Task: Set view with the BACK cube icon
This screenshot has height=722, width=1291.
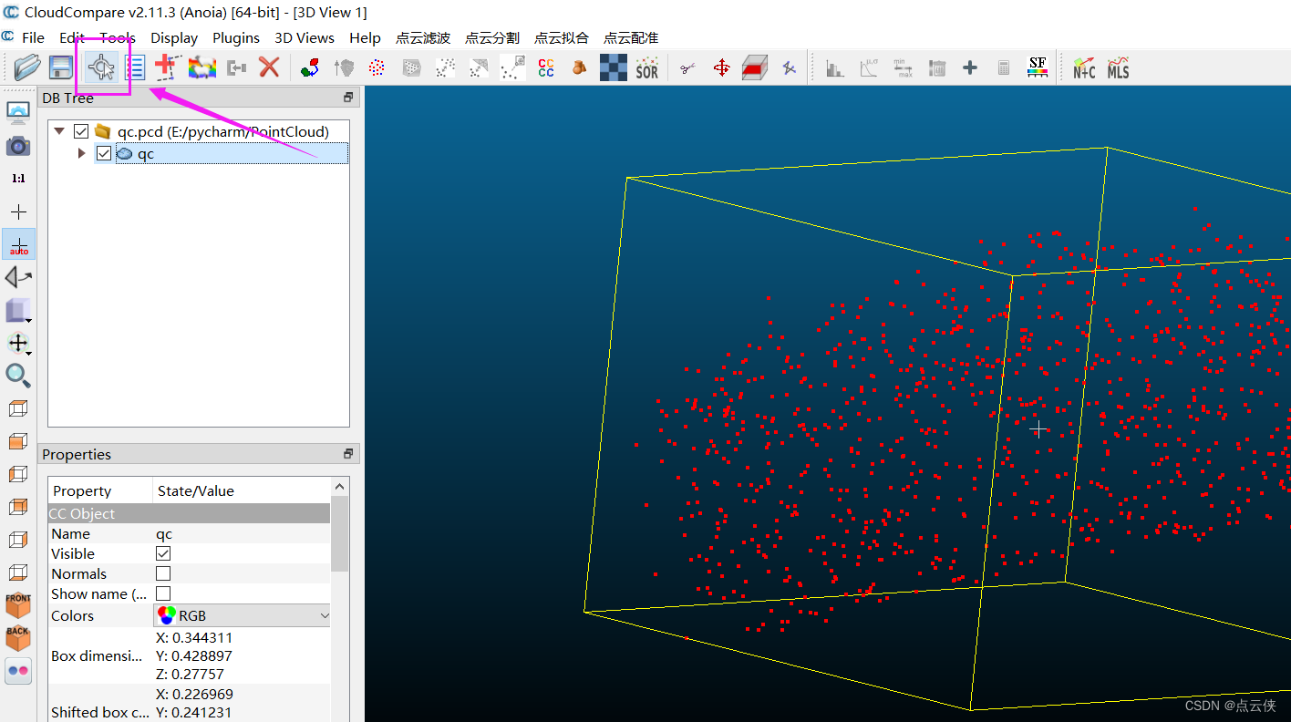Action: pos(18,637)
